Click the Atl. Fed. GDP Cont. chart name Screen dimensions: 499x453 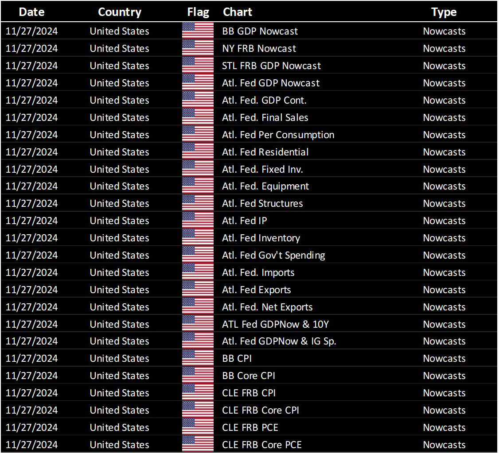[x=264, y=100]
